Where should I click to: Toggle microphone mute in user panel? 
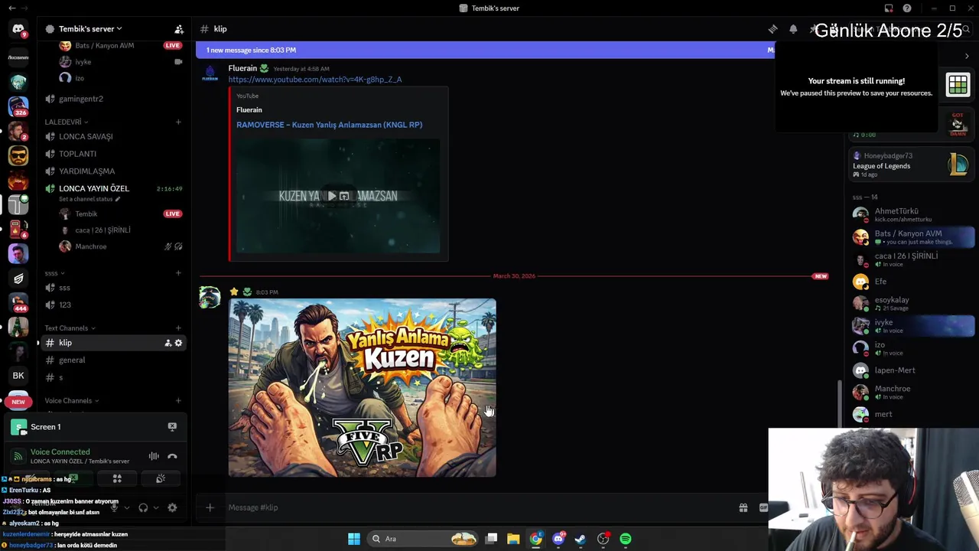114,507
